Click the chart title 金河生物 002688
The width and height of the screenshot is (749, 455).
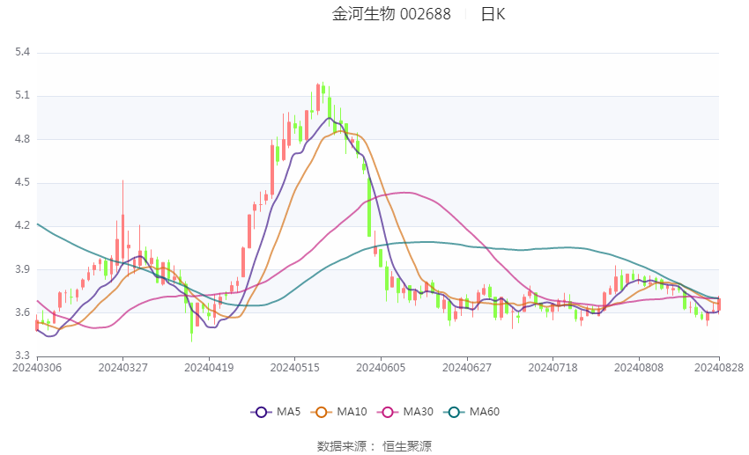[x=391, y=14]
